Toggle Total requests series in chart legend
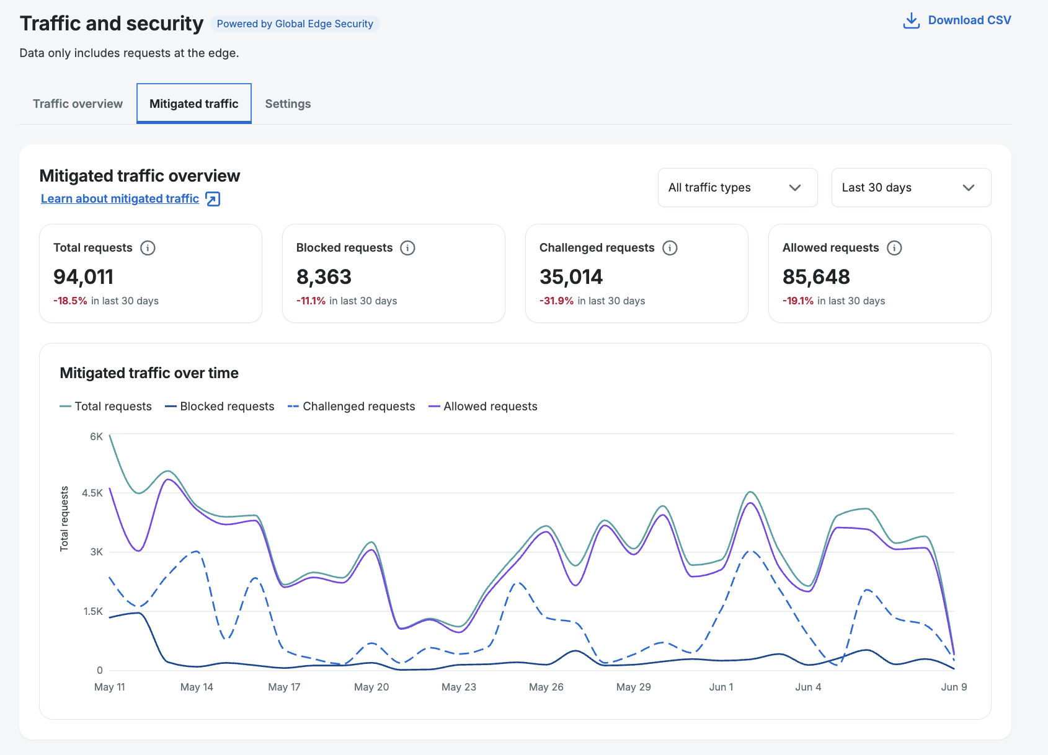Viewport: 1048px width, 755px height. click(105, 407)
